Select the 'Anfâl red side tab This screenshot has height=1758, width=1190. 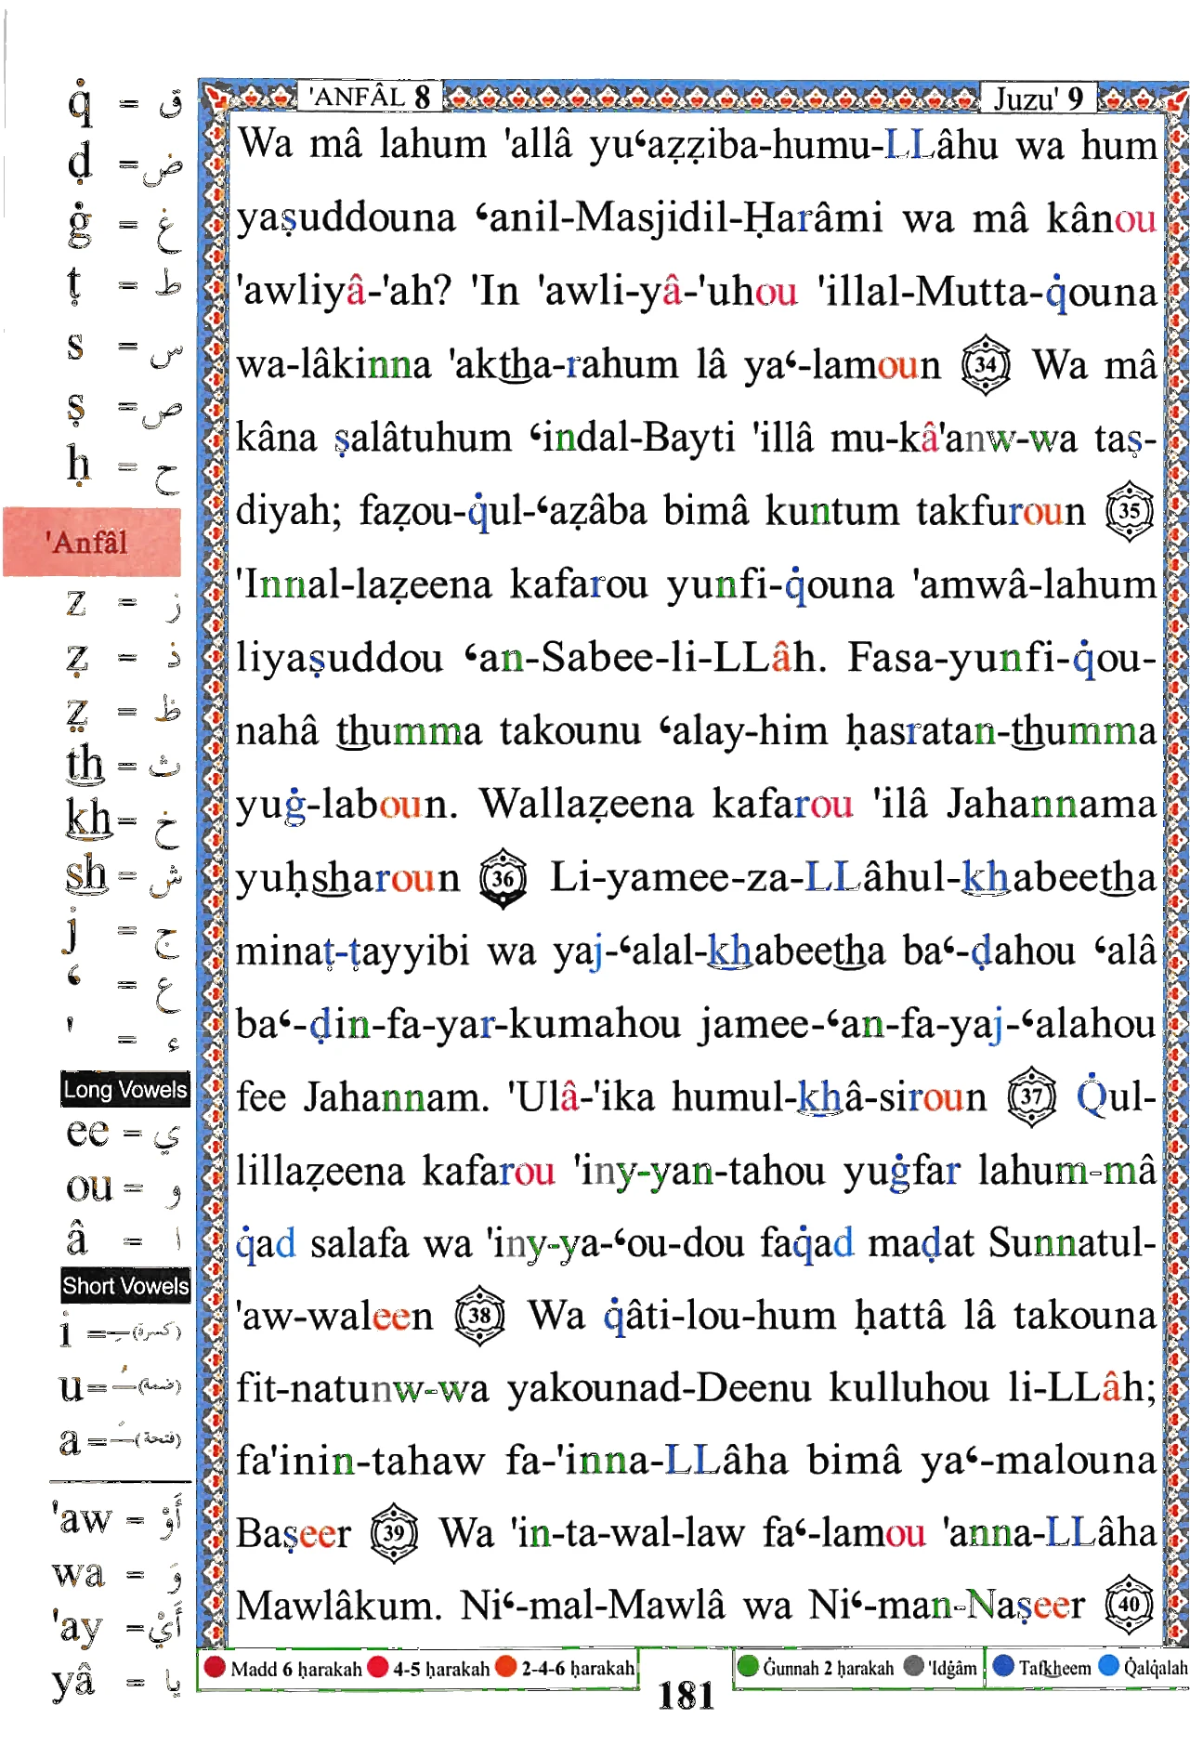point(91,542)
